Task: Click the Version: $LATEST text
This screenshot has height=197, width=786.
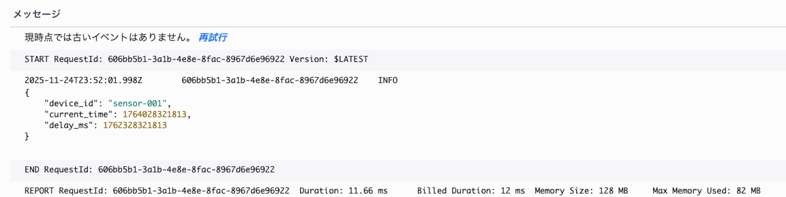Action: [329, 59]
